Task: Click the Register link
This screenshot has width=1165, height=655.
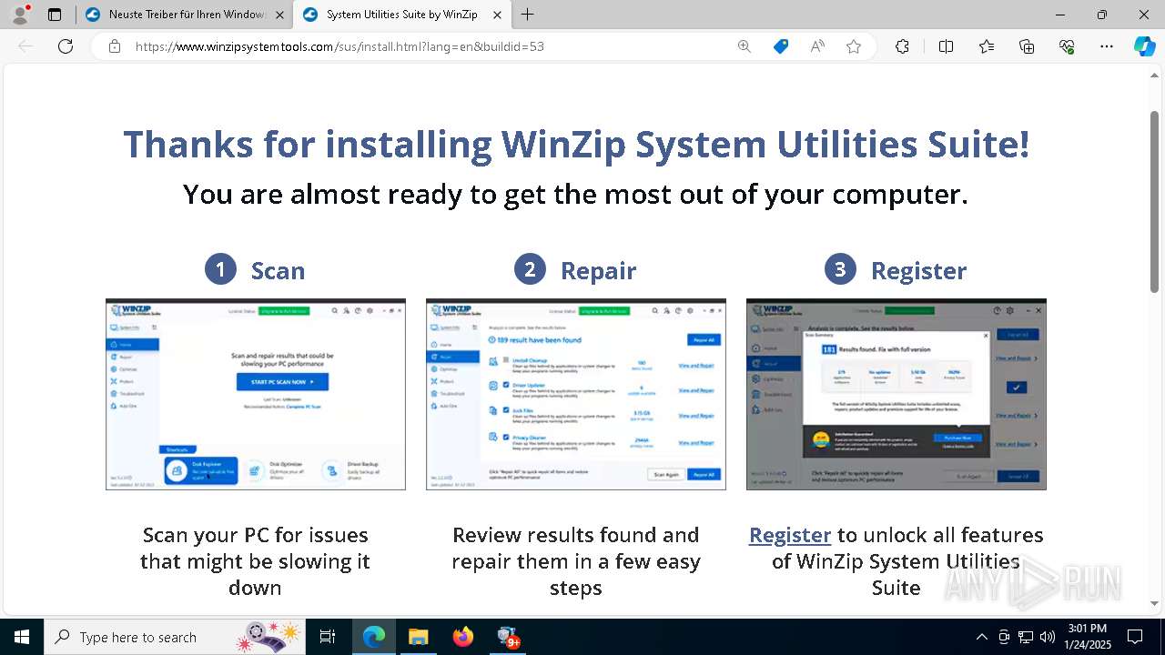Action: click(790, 535)
